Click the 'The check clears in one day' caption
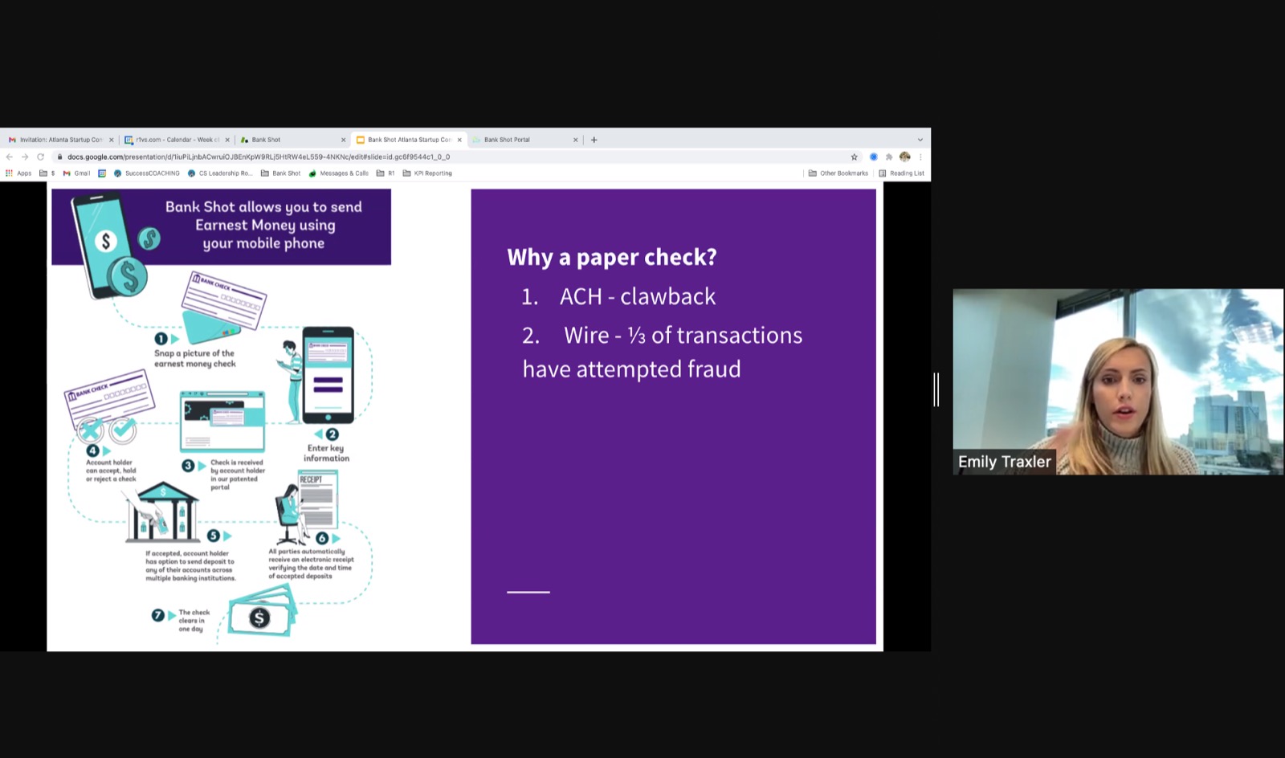The image size is (1285, 758). coord(194,621)
